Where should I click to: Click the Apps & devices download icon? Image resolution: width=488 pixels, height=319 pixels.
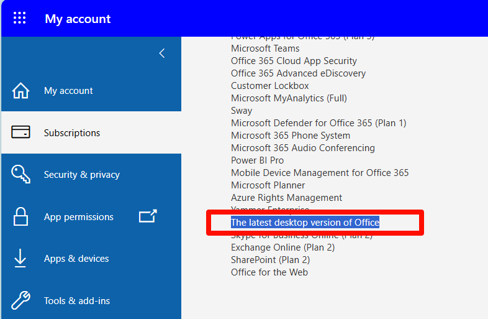21,259
